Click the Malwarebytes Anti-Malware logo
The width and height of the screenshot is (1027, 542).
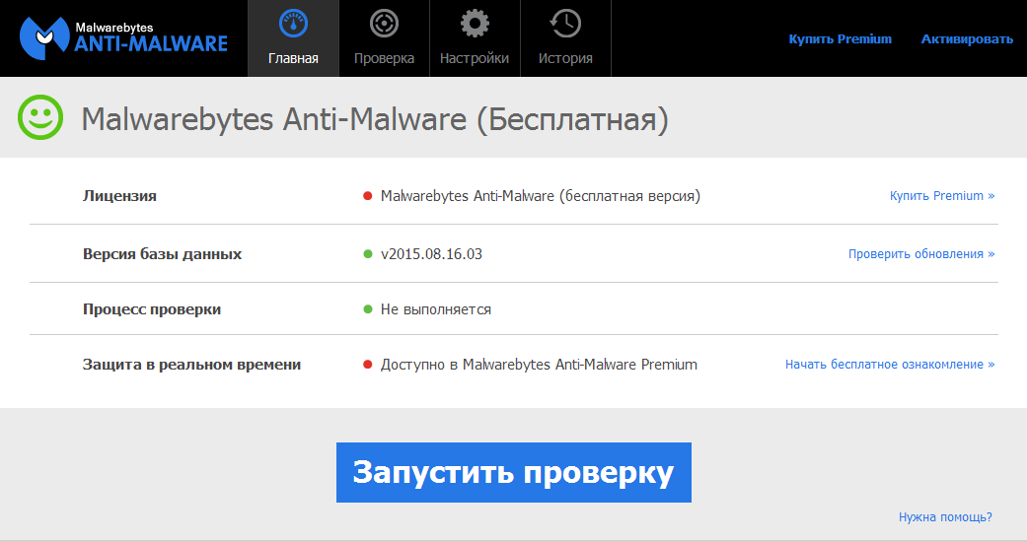[123, 35]
